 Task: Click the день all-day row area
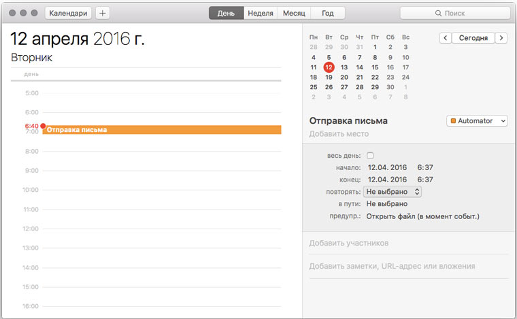tap(146, 74)
